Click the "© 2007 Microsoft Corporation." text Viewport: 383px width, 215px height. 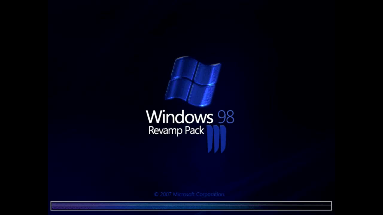(x=189, y=194)
